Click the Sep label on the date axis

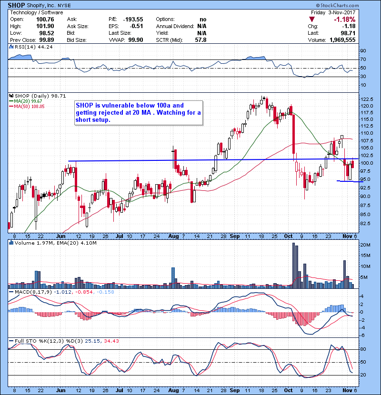235,236
